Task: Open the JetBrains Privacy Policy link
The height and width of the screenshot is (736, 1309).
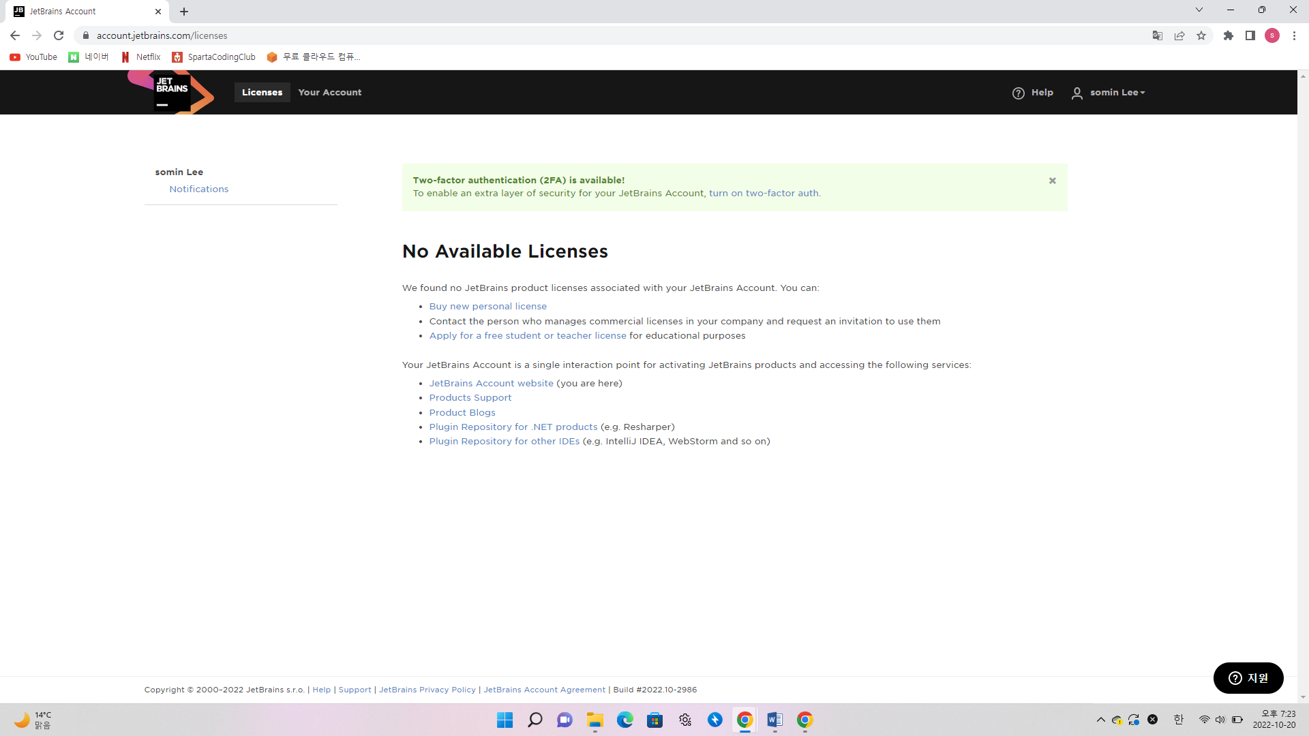Action: coord(427,690)
